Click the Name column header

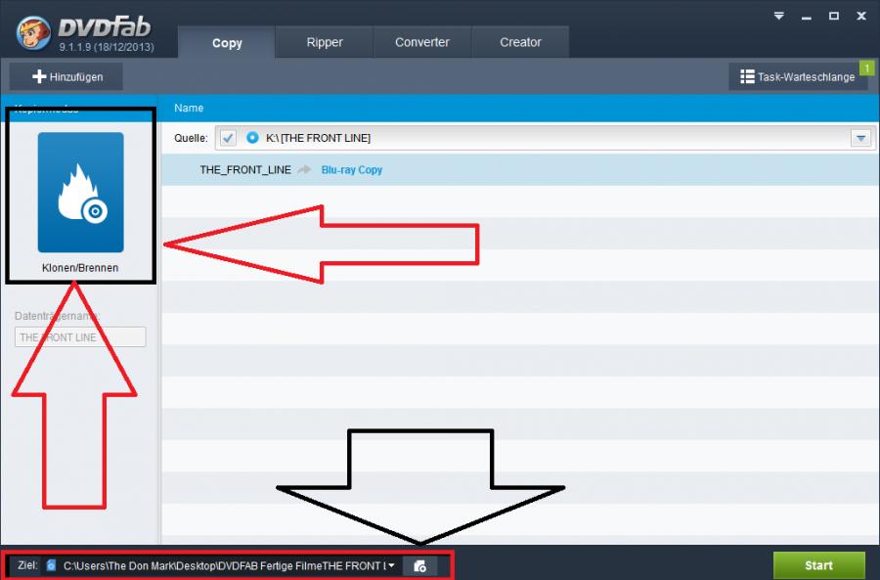point(189,108)
